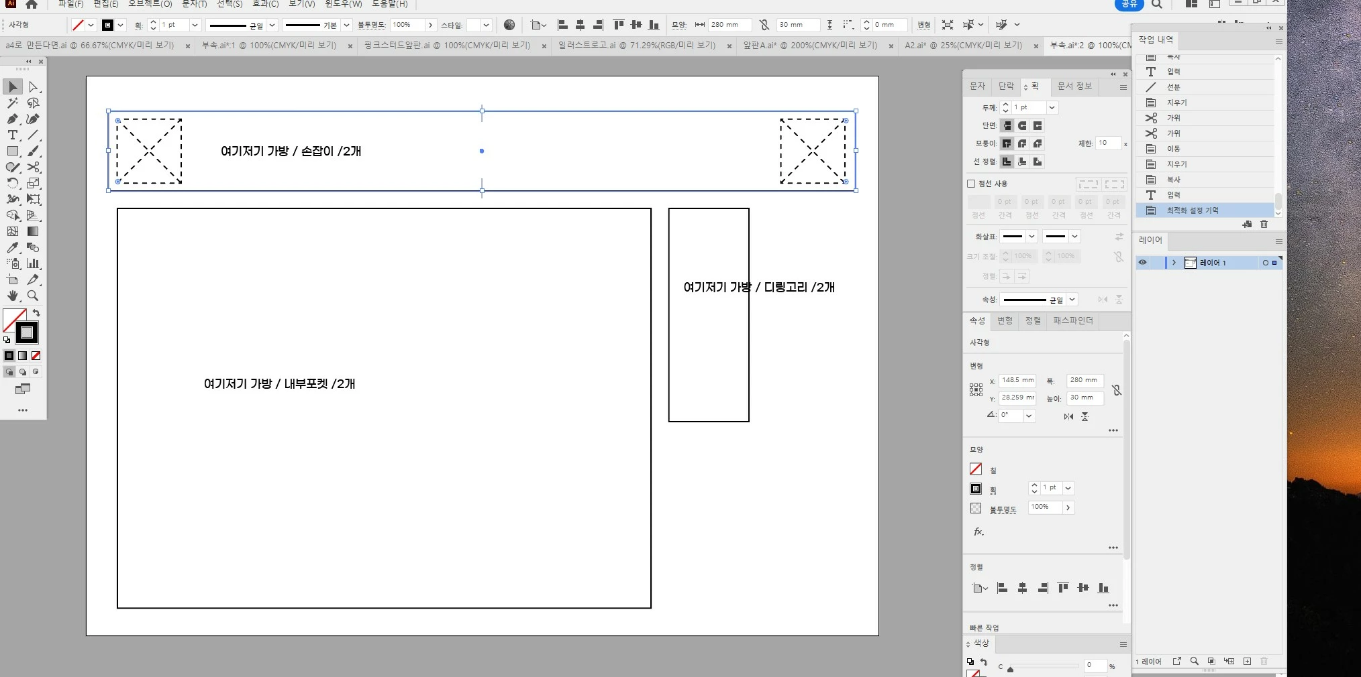Open the 윈도우(W) menu
1361x677 pixels.
point(344,4)
